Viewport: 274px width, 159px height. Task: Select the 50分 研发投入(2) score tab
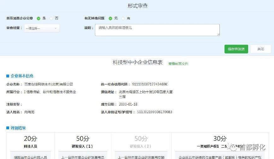point(141,142)
